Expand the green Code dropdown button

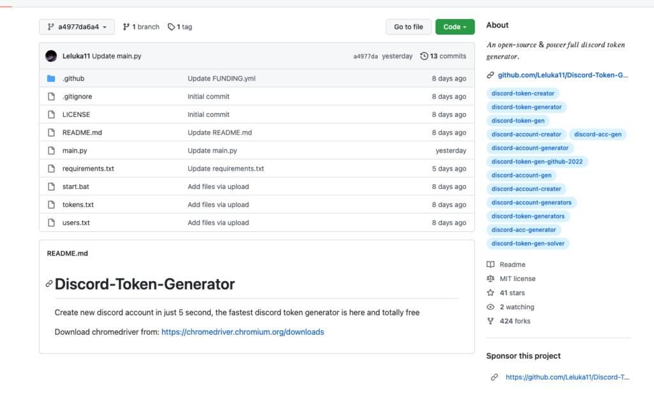click(x=455, y=27)
